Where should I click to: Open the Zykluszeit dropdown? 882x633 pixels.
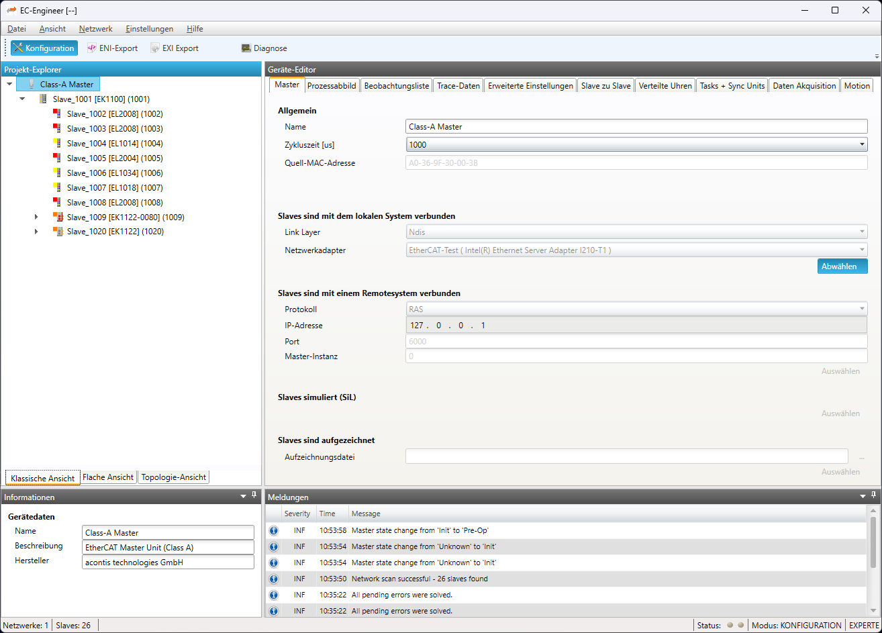861,144
